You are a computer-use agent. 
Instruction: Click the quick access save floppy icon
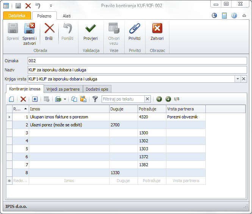click(x=18, y=6)
